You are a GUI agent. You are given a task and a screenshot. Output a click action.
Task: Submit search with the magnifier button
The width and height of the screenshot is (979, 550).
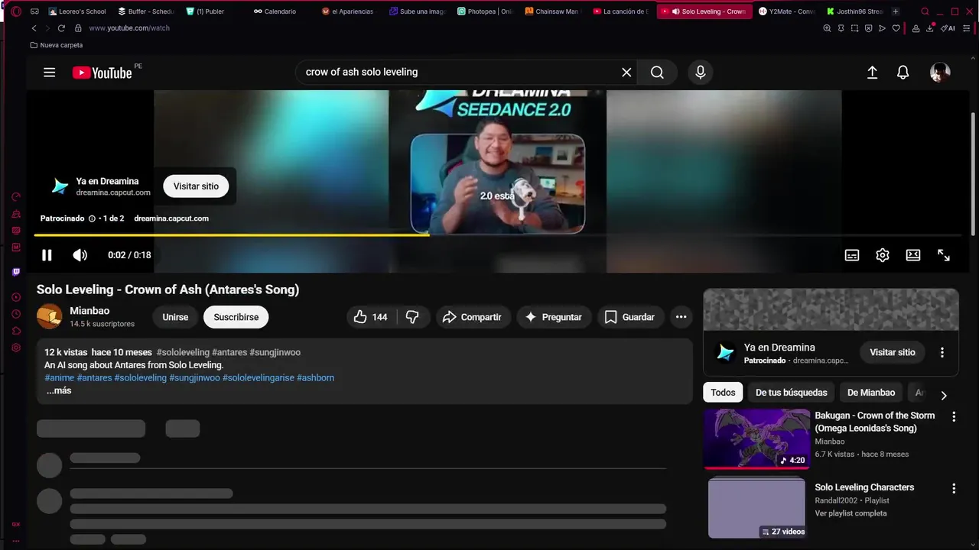click(657, 72)
